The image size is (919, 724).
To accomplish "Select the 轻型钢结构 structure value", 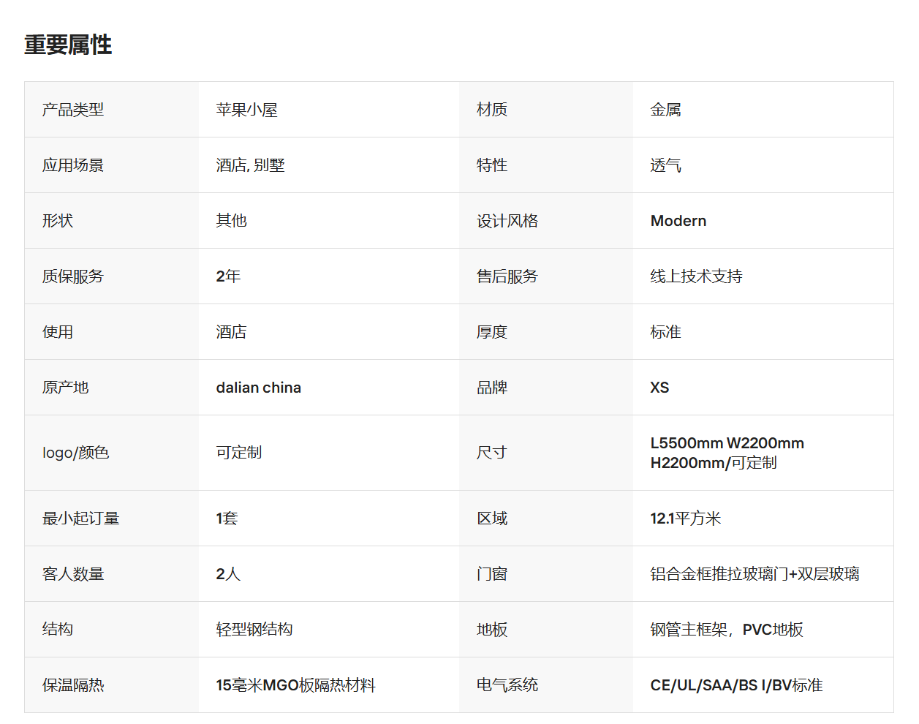I will [254, 630].
